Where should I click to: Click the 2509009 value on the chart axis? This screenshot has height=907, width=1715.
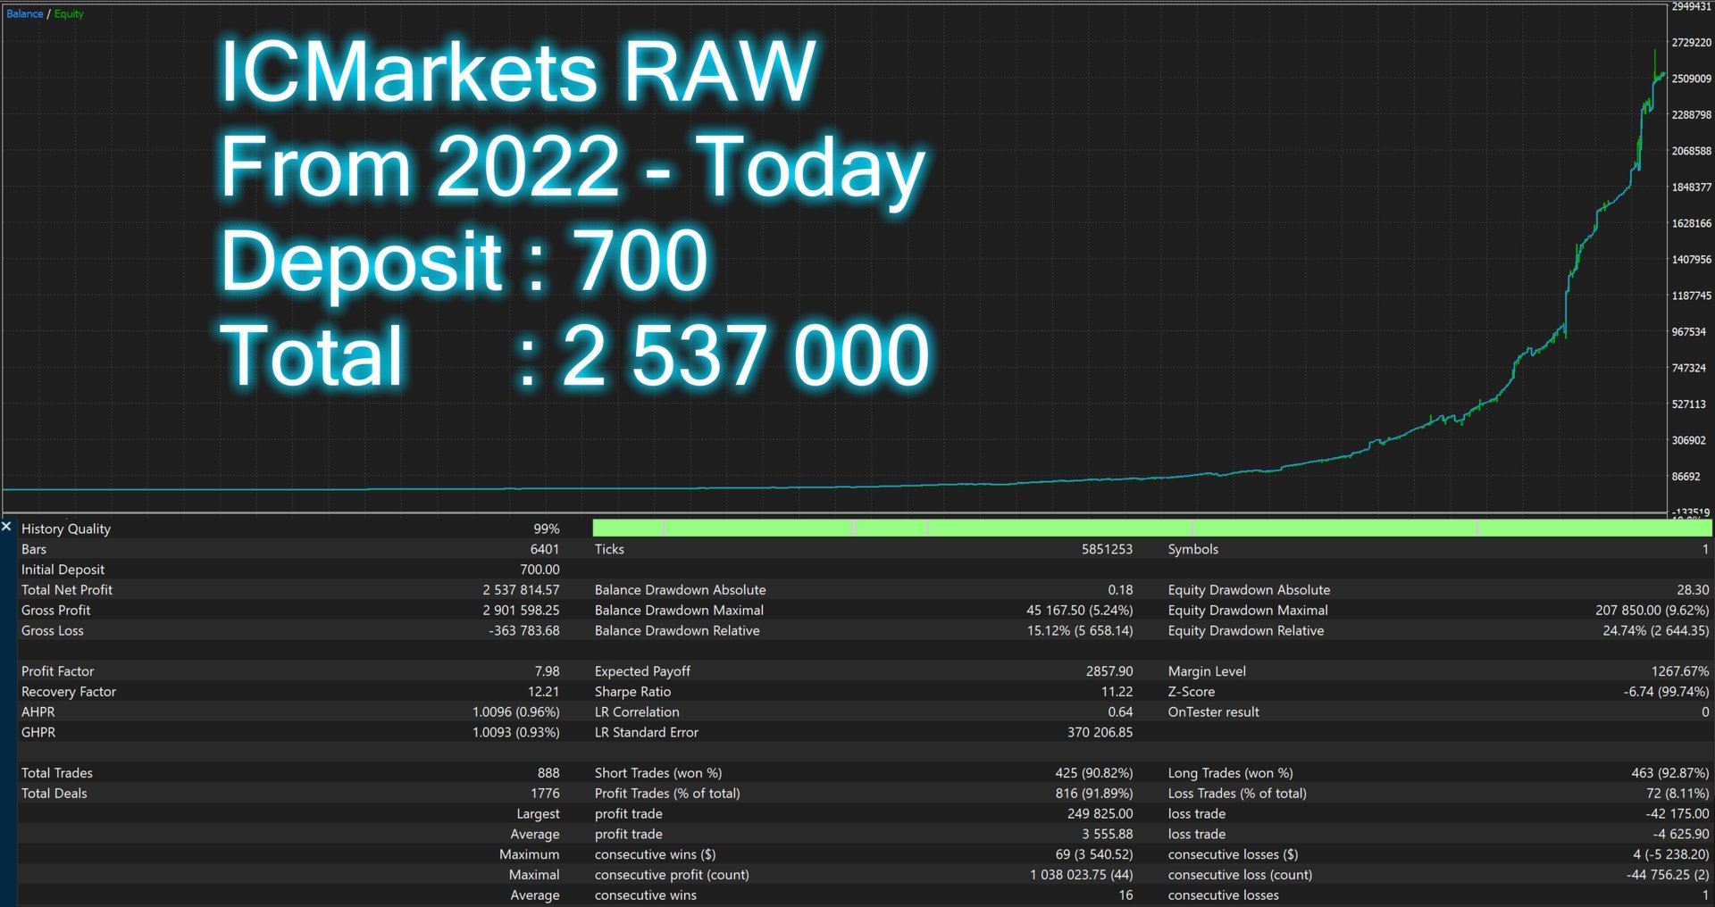coord(1692,79)
